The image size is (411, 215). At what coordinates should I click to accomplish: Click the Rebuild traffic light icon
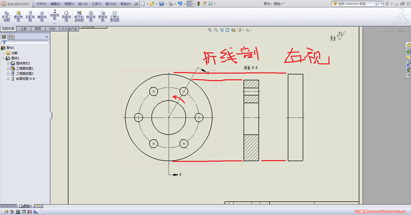[x=199, y=4]
